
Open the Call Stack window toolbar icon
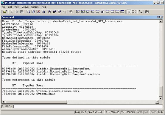pos(102,12)
